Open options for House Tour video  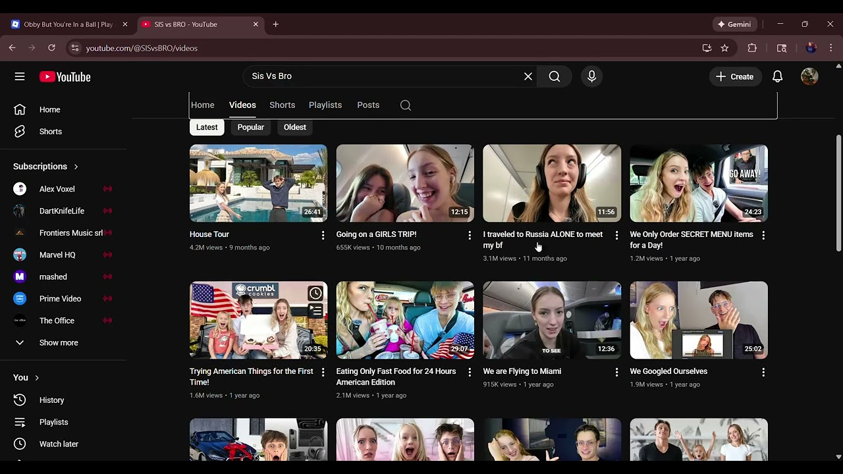(323, 235)
